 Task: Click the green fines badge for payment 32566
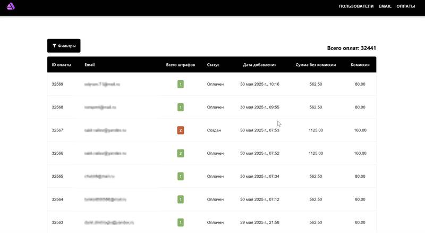pos(181,153)
